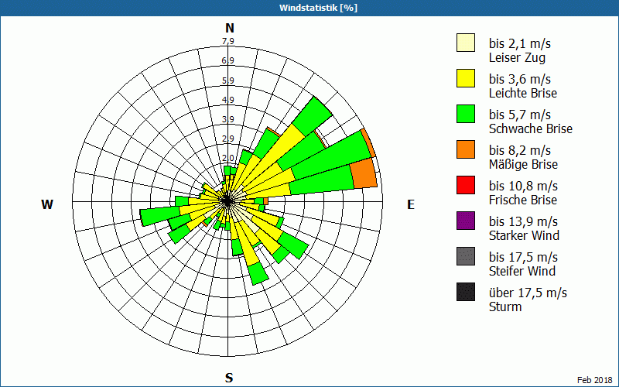619x387 pixels.
Task: Click the 'bis 13,9 m/s' speed text
Action: click(x=523, y=221)
